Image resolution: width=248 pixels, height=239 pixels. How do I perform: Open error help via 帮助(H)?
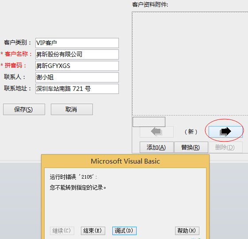pyautogui.click(x=187, y=231)
